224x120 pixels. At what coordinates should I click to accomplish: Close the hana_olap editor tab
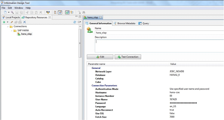(x=100, y=17)
